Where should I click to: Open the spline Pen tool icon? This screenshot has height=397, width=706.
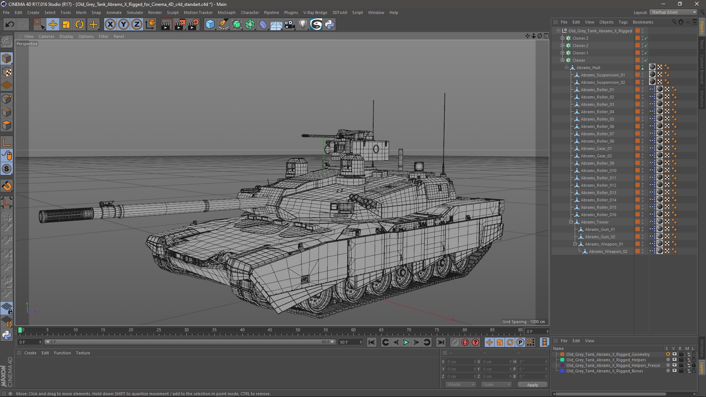click(x=223, y=25)
